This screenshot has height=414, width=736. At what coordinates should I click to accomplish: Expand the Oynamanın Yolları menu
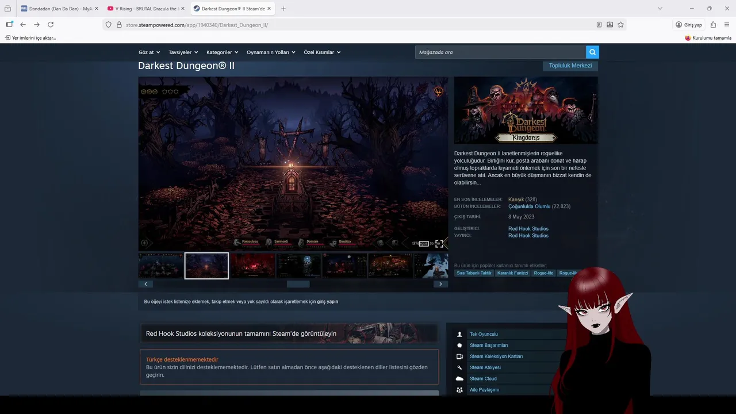point(271,52)
